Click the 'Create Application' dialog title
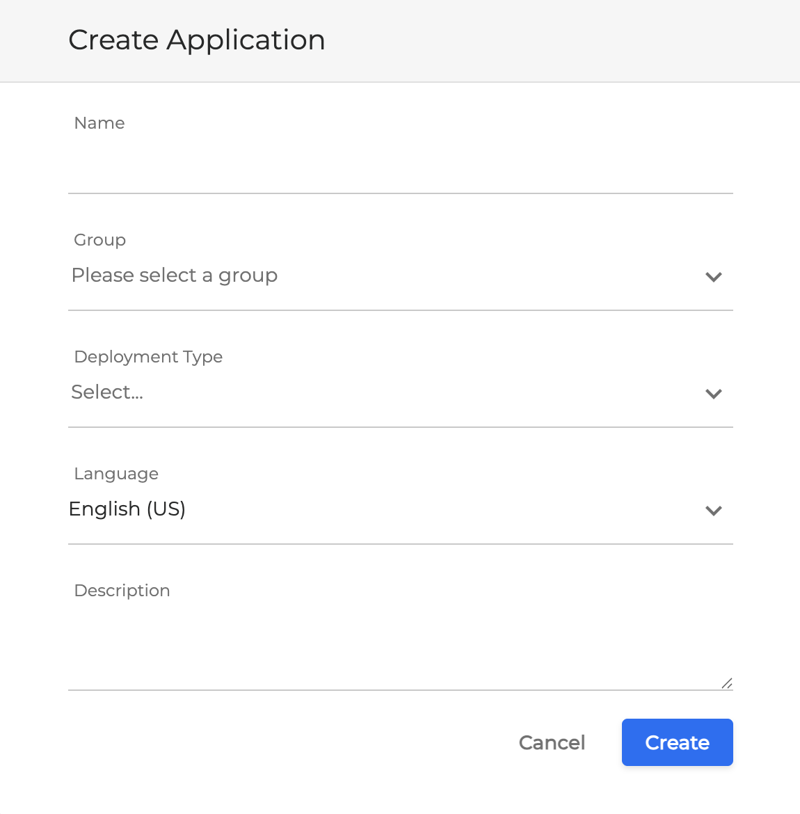This screenshot has height=814, width=800. point(197,40)
